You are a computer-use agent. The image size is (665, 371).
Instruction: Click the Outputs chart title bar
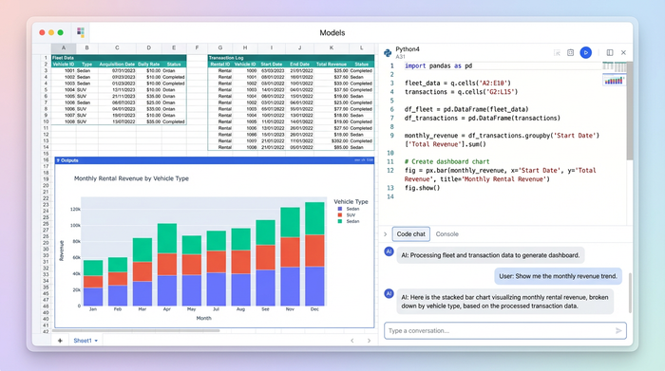coord(215,160)
